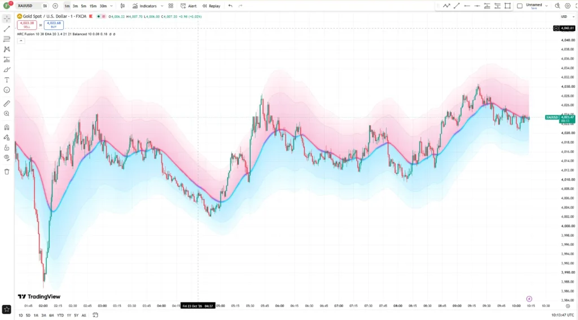The width and height of the screenshot is (578, 320).
Task: Select the trend line tool in left sidebar
Action: click(x=7, y=29)
